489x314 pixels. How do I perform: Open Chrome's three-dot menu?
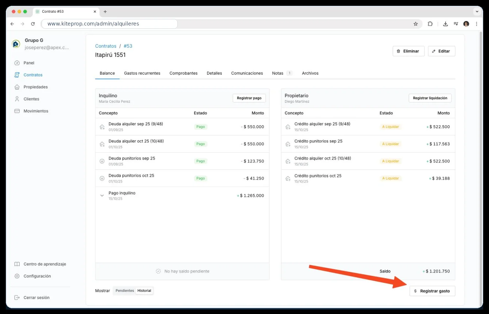coord(477,24)
